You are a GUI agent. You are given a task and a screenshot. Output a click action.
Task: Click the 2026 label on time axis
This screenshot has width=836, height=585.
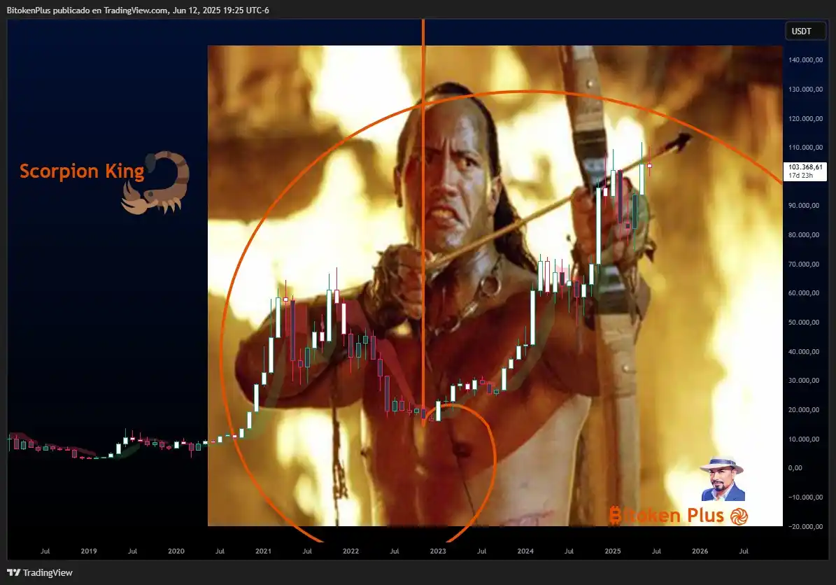(700, 551)
